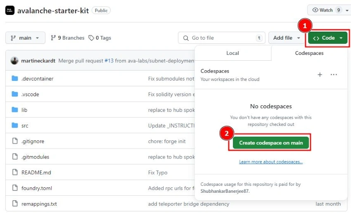
Task: Click the .gitignore file icon
Action: click(15, 141)
